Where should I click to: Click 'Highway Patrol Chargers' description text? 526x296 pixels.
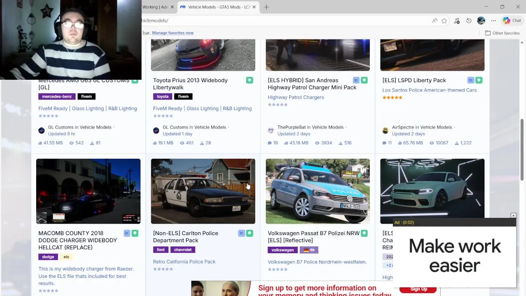pyautogui.click(x=296, y=97)
